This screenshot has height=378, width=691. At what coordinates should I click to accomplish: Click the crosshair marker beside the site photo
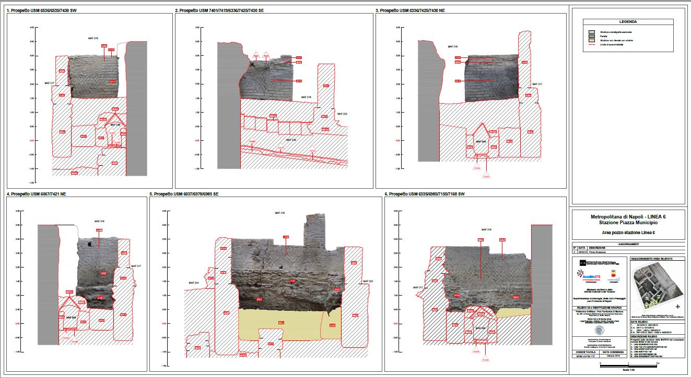(x=678, y=306)
